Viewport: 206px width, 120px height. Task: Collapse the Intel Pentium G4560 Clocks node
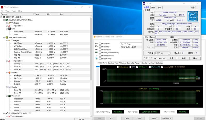7,87
